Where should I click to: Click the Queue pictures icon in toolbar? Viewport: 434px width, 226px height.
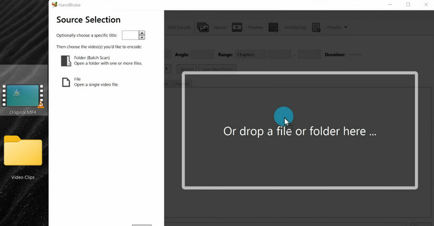pos(203,27)
